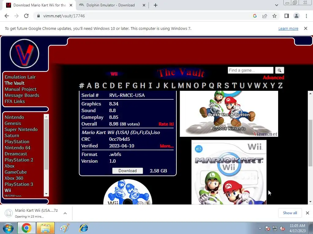Select Nintendo 64 system
313x234 pixels.
[x=17, y=148]
